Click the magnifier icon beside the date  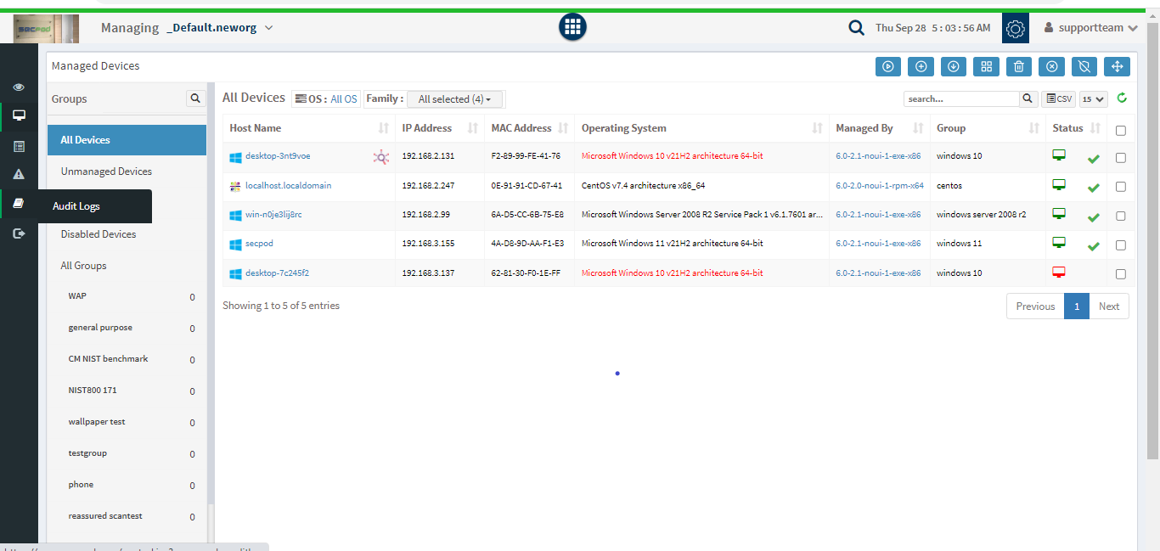pos(857,28)
